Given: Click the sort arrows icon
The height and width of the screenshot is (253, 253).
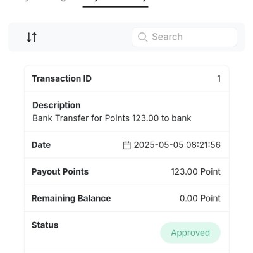Looking at the screenshot, I should 32,37.
